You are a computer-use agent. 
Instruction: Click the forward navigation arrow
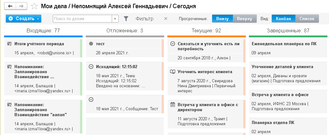click(x=21, y=6)
